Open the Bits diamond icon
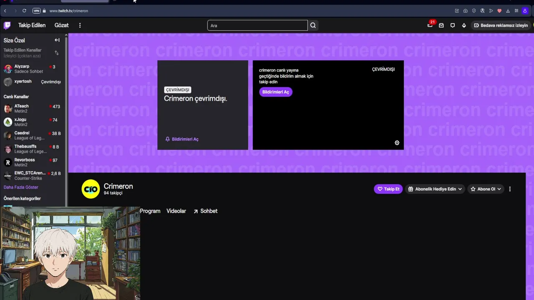Screen dimensions: 534x300 [464, 25]
